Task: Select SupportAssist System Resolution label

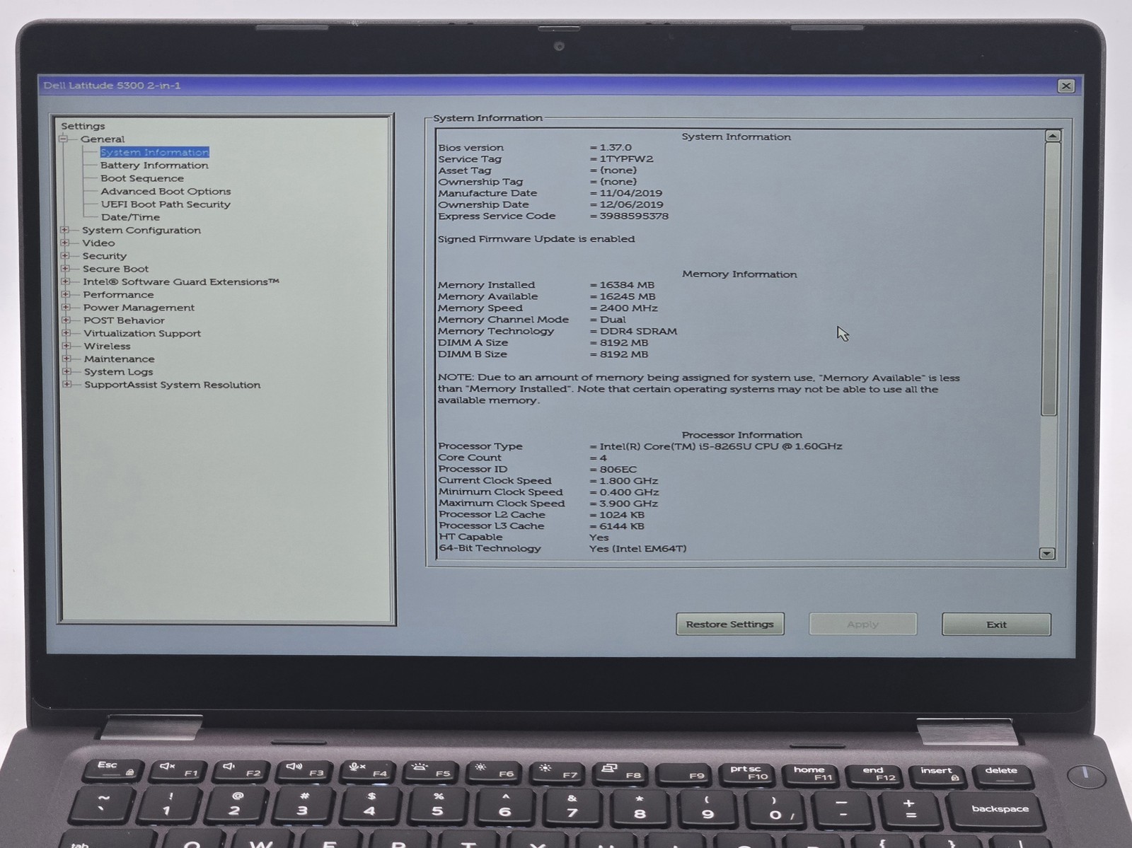Action: coord(173,385)
